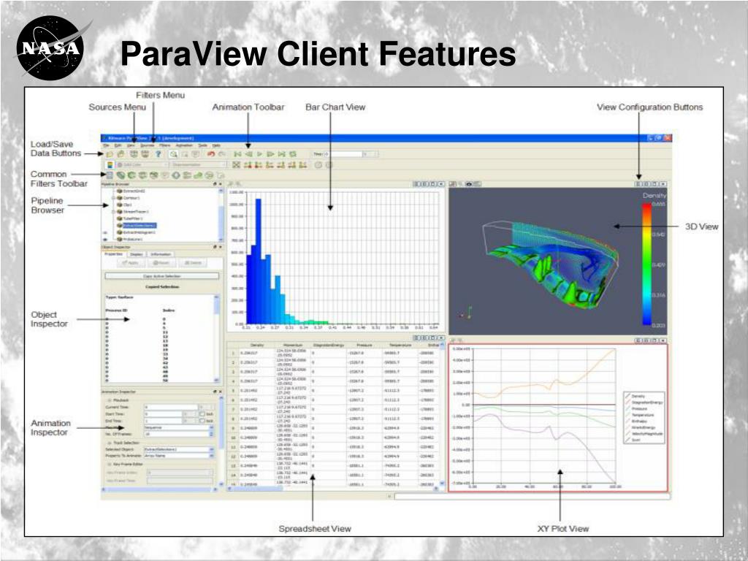Viewport: 748px width, 561px height.
Task: Open the Selected Object dropdown
Action: click(x=179, y=449)
